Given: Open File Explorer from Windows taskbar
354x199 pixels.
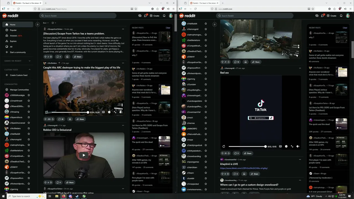Looking at the screenshot, I should click(x=57, y=196).
